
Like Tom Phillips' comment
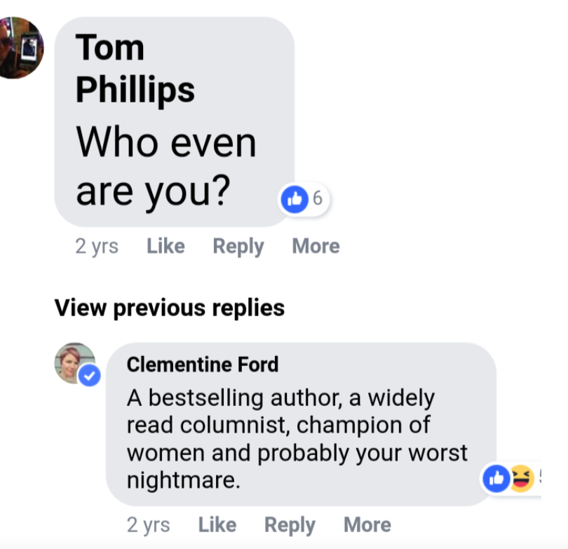(x=165, y=246)
